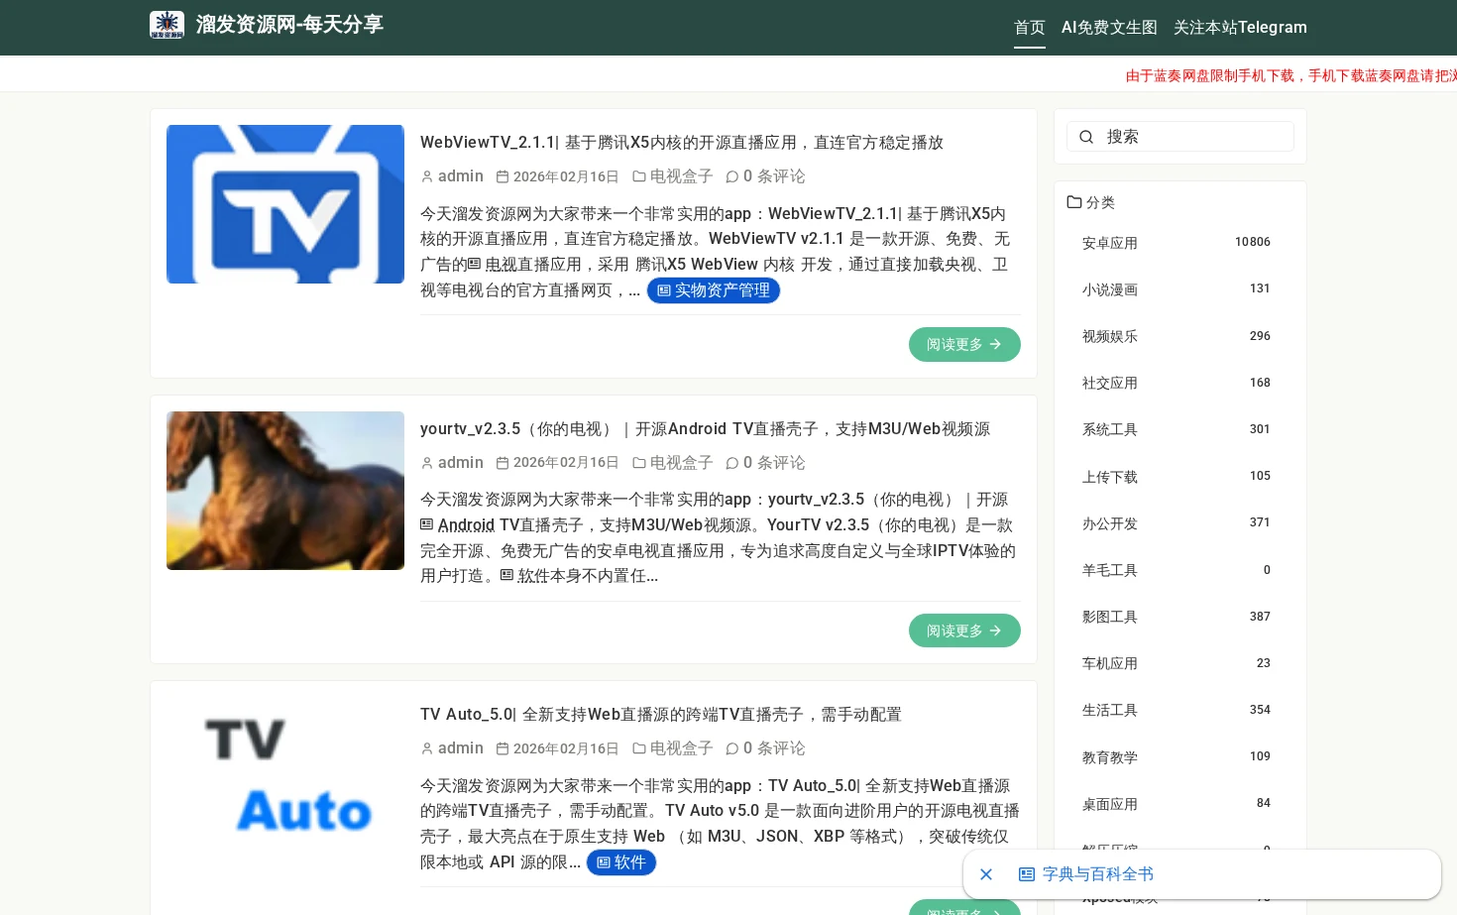
Task: Click the 实物资产管理 blue tag
Action: click(x=714, y=290)
